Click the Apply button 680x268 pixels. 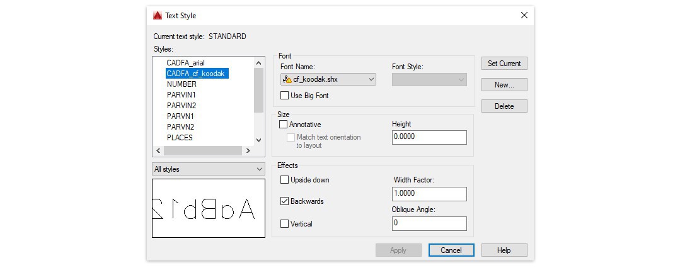[398, 250]
